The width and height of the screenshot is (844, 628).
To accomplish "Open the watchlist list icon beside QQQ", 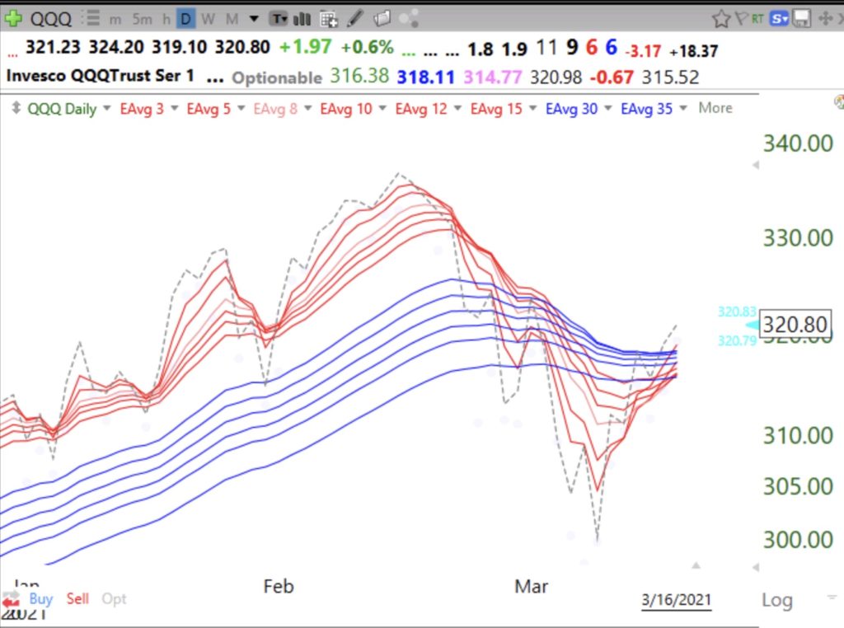I will 91,19.
